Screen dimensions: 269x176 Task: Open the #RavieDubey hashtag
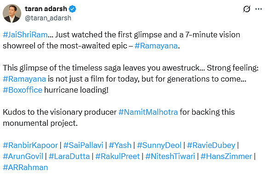pos(211,145)
